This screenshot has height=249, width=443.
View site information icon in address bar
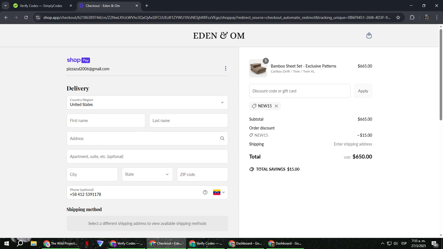38,17
